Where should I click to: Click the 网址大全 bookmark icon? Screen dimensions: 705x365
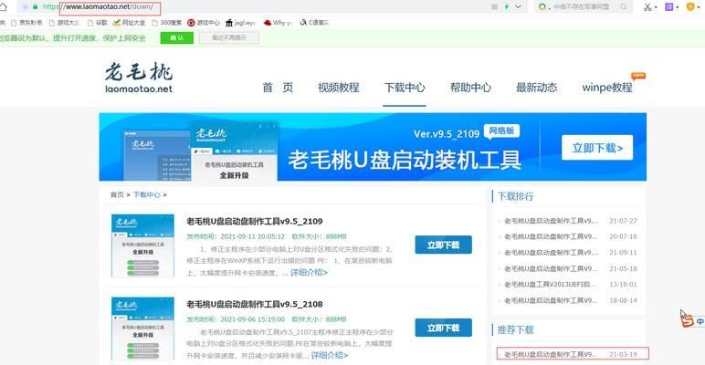click(117, 23)
